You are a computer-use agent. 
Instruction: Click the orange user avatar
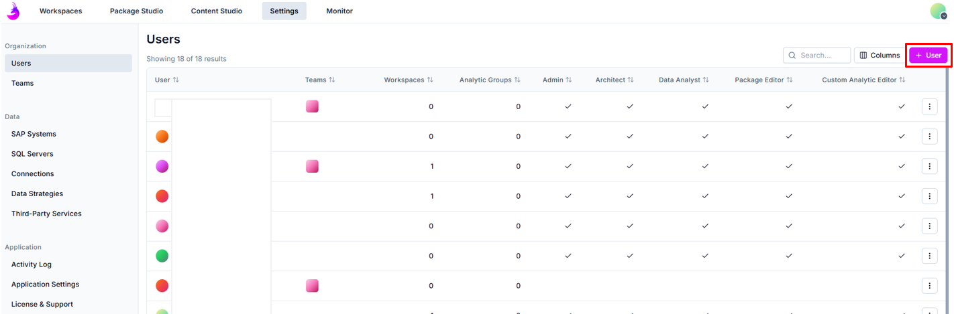[162, 137]
